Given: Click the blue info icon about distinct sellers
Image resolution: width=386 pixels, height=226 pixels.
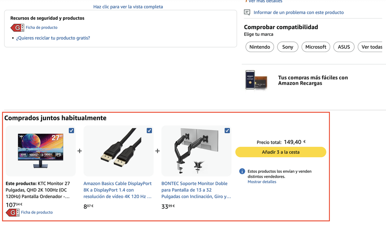Looking at the screenshot, I should [242, 171].
